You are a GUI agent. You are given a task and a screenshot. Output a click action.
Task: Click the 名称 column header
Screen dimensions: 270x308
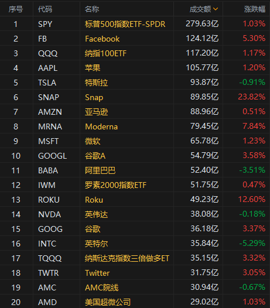coord(92,9)
